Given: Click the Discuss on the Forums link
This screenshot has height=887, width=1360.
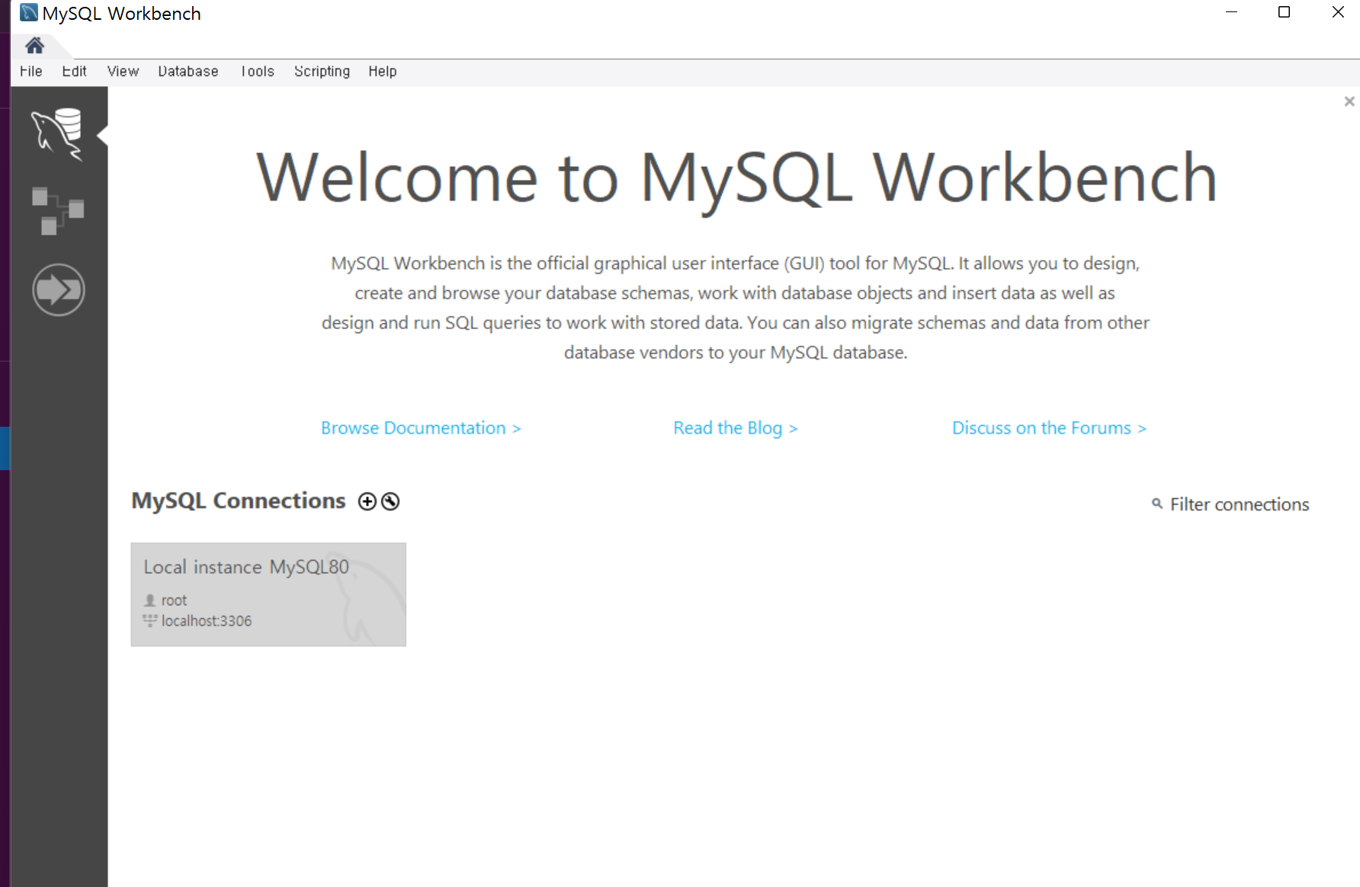Looking at the screenshot, I should (1049, 427).
